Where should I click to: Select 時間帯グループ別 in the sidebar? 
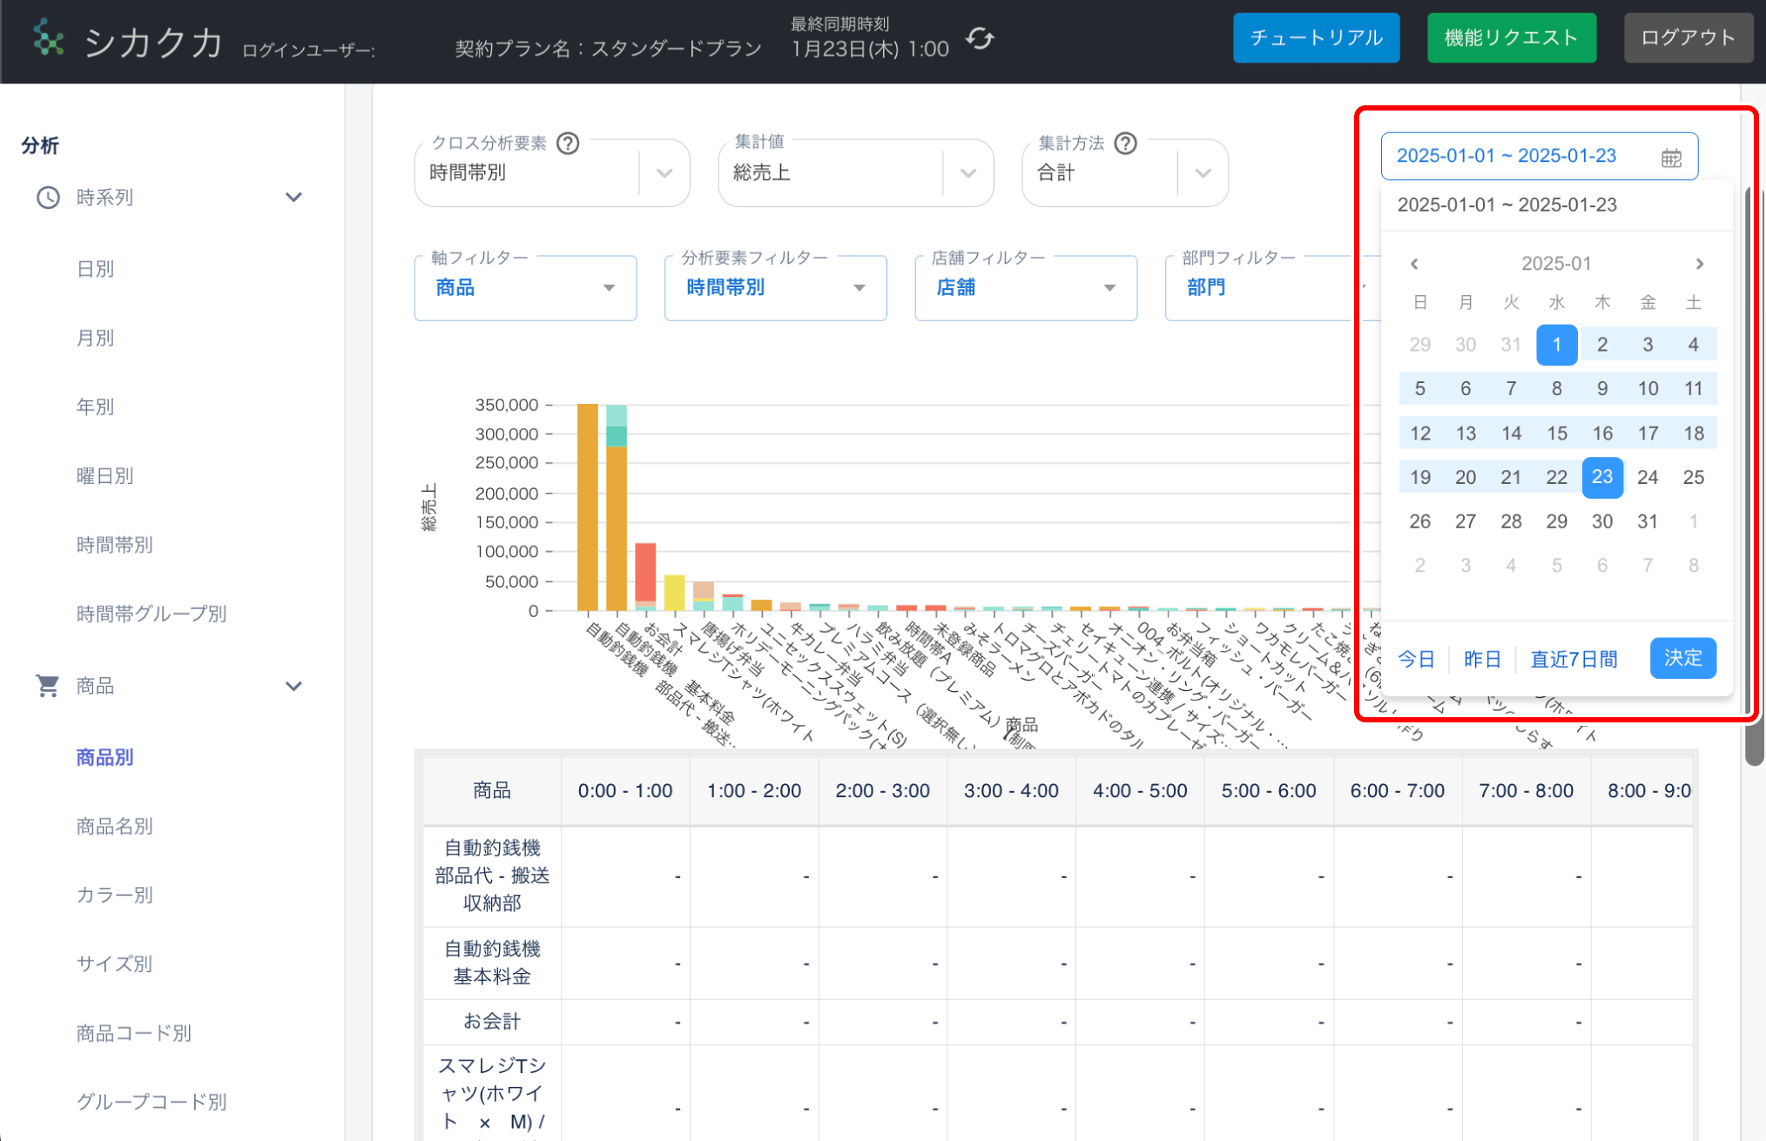pos(152,614)
